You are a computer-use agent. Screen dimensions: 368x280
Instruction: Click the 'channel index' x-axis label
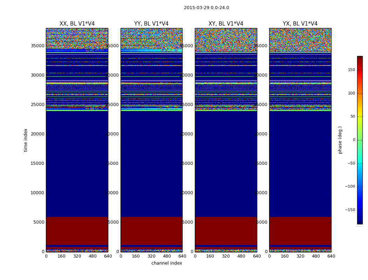point(166,263)
